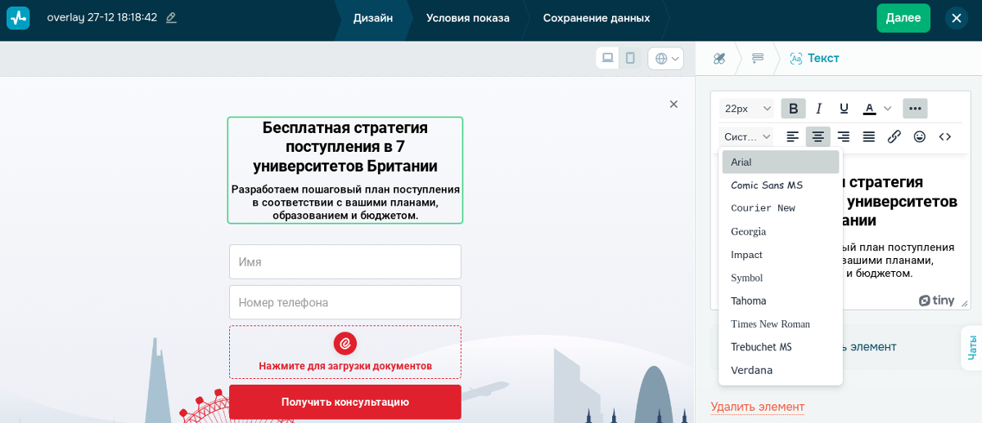The height and width of the screenshot is (423, 982).
Task: Toggle italic formatting
Action: click(x=818, y=109)
